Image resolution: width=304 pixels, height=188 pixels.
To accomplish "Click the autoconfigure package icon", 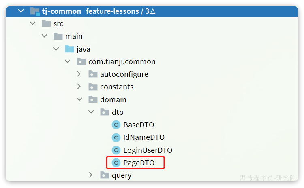I will coord(93,74).
